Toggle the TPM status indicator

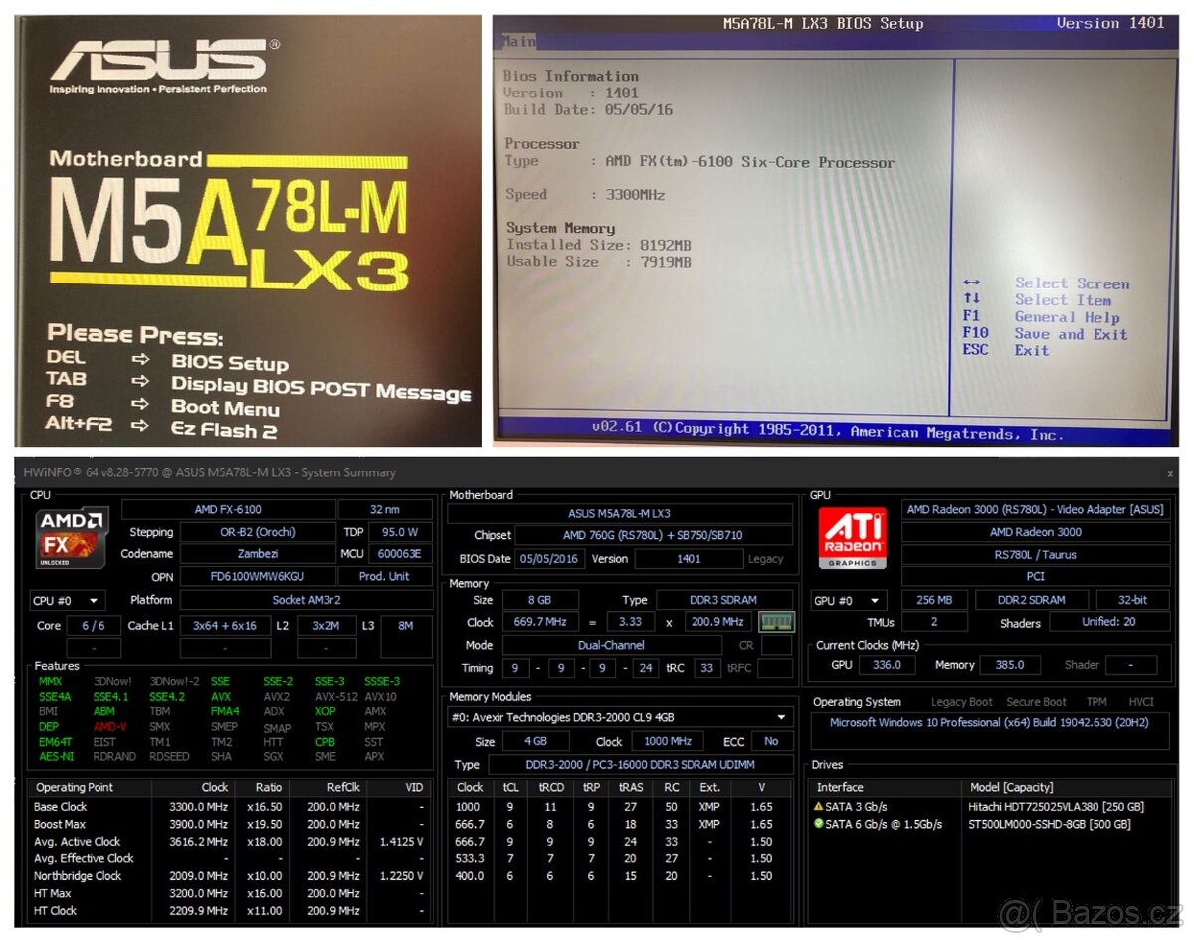[1096, 701]
